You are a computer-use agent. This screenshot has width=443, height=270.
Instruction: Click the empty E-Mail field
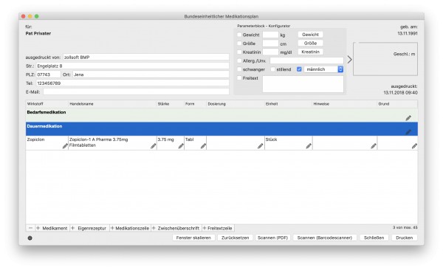tap(136, 91)
